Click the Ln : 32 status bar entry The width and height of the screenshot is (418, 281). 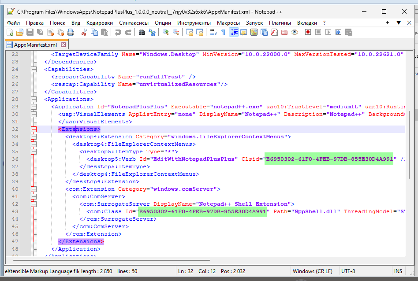[x=186, y=271]
